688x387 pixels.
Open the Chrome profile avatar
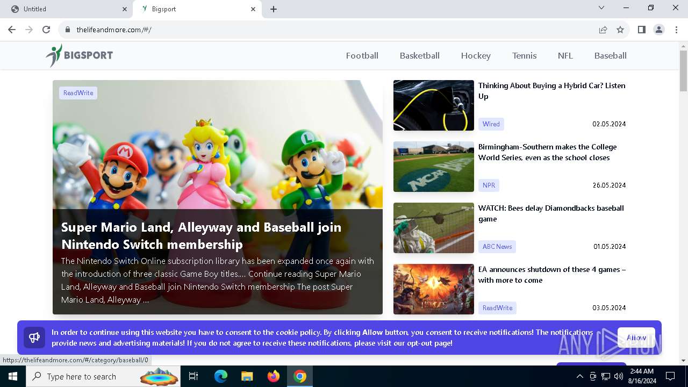659,30
